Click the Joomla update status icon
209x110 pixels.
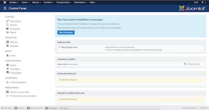click(x=7, y=92)
